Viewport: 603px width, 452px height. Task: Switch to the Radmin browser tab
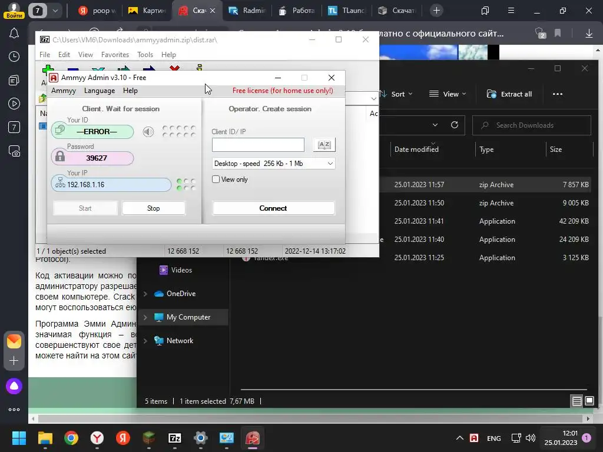pos(248,11)
